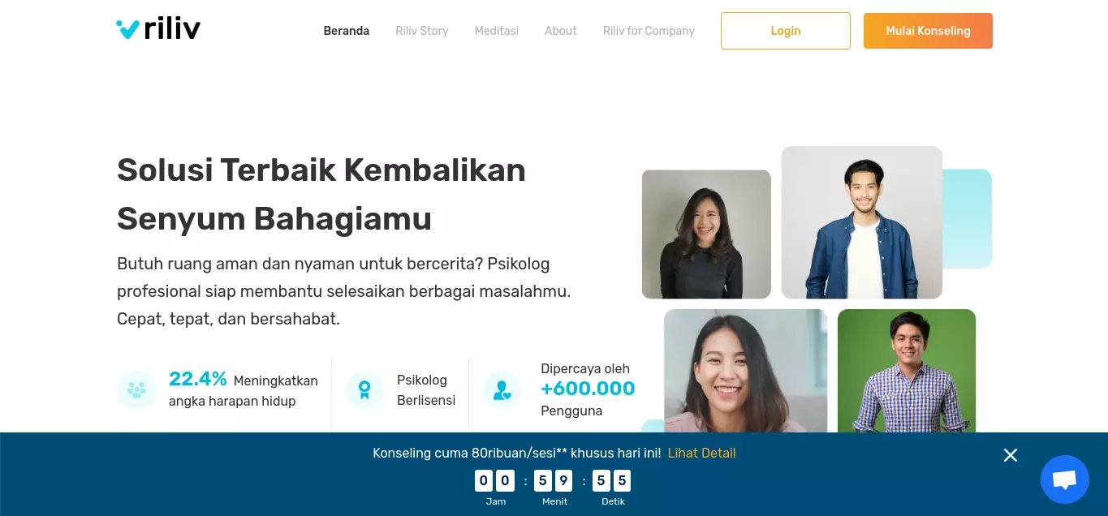Click the countdown timer minutes digits
Screen dimensions: 1108x516
tap(553, 481)
